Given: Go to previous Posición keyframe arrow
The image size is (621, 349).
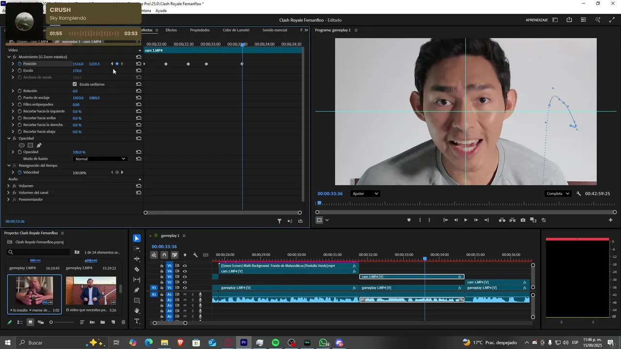Looking at the screenshot, I should click(x=112, y=64).
